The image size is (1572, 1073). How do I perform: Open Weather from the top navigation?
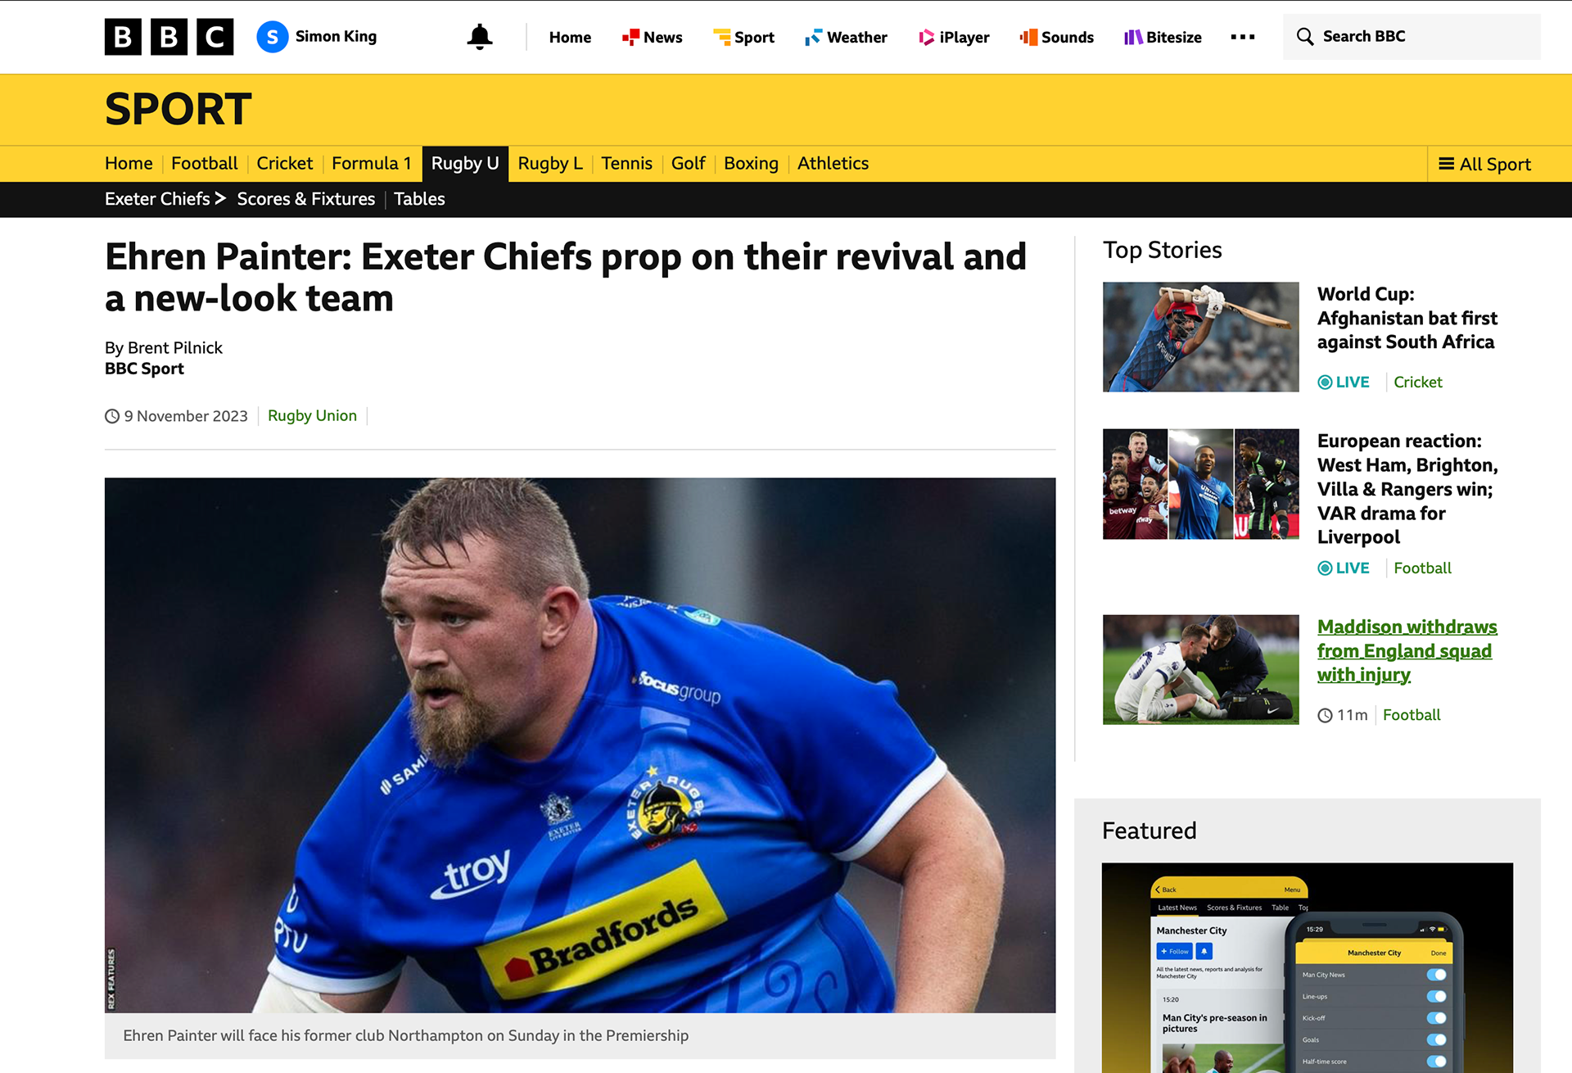(846, 37)
